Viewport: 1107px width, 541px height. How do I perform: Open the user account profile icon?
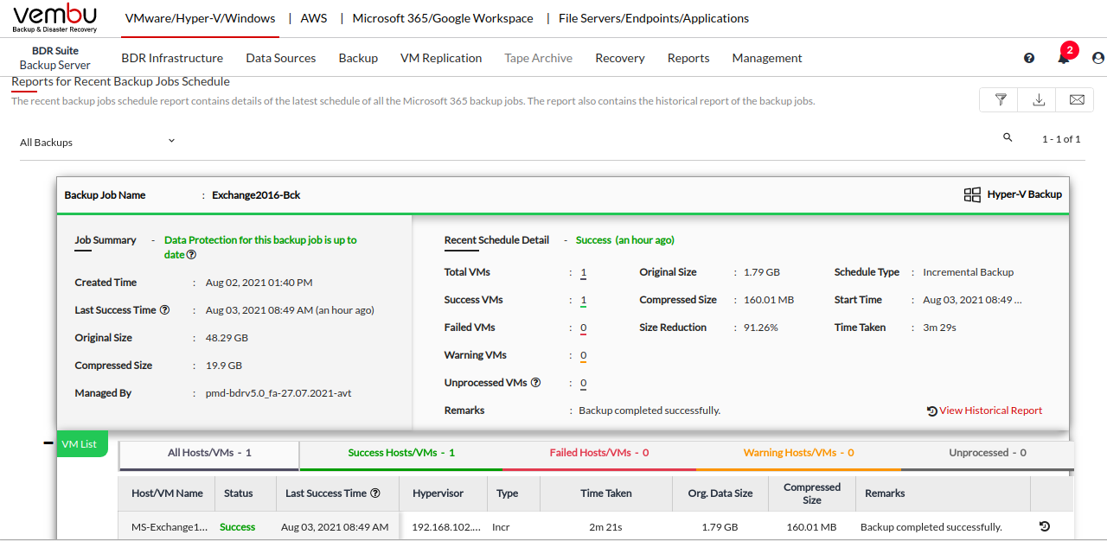click(x=1098, y=58)
